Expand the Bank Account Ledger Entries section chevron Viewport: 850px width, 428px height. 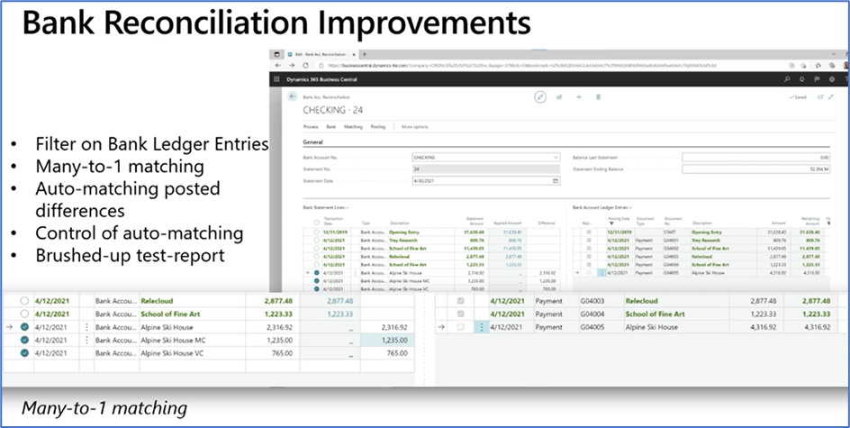point(631,207)
